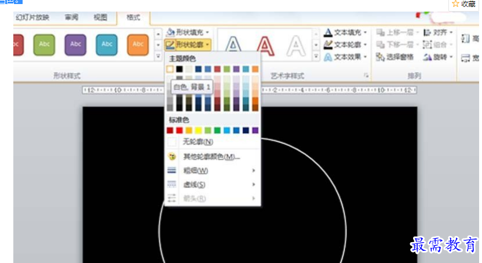The height and width of the screenshot is (263, 482).
Task: Select the 格式 format tab
Action: click(133, 17)
